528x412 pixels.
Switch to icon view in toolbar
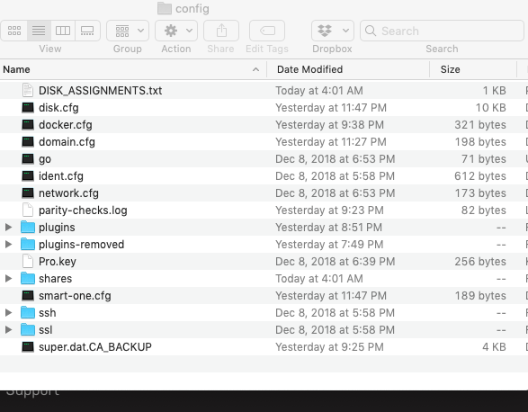click(14, 31)
